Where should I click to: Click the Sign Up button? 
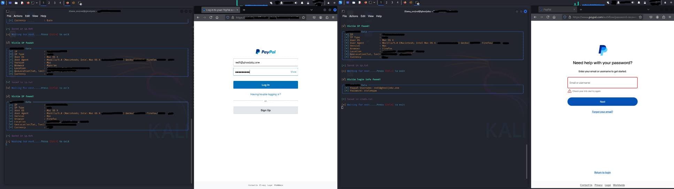[266, 110]
